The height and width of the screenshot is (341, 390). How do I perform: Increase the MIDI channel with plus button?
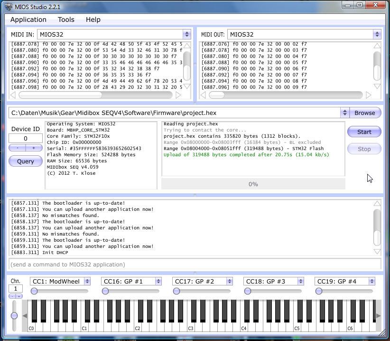(x=19, y=296)
